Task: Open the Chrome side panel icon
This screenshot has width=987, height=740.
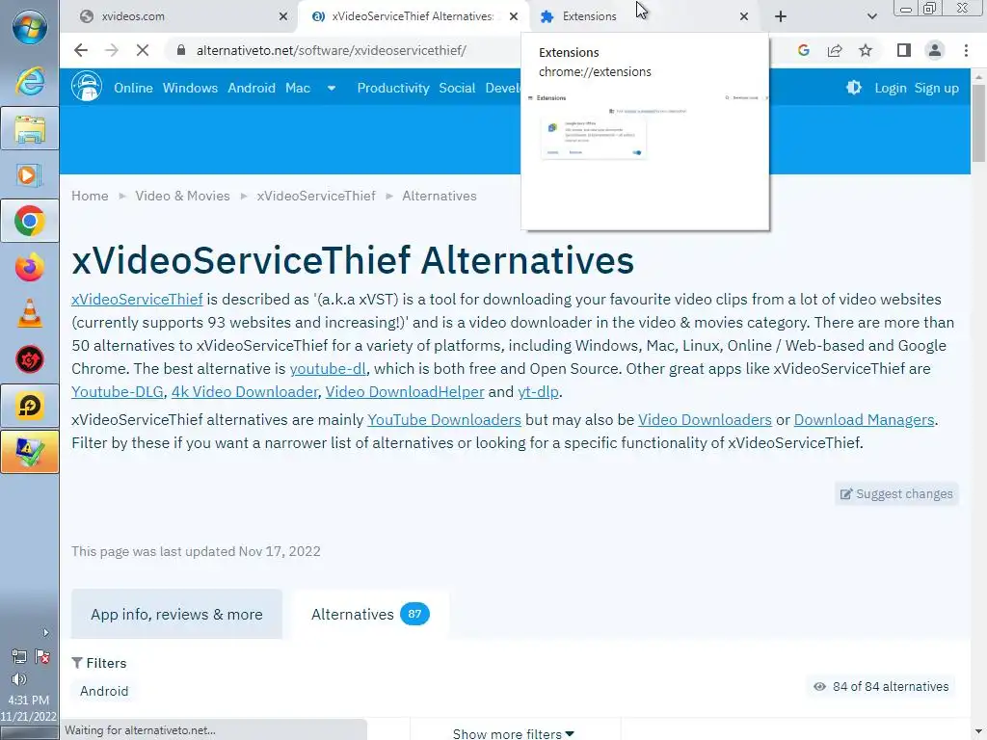Action: point(904,50)
